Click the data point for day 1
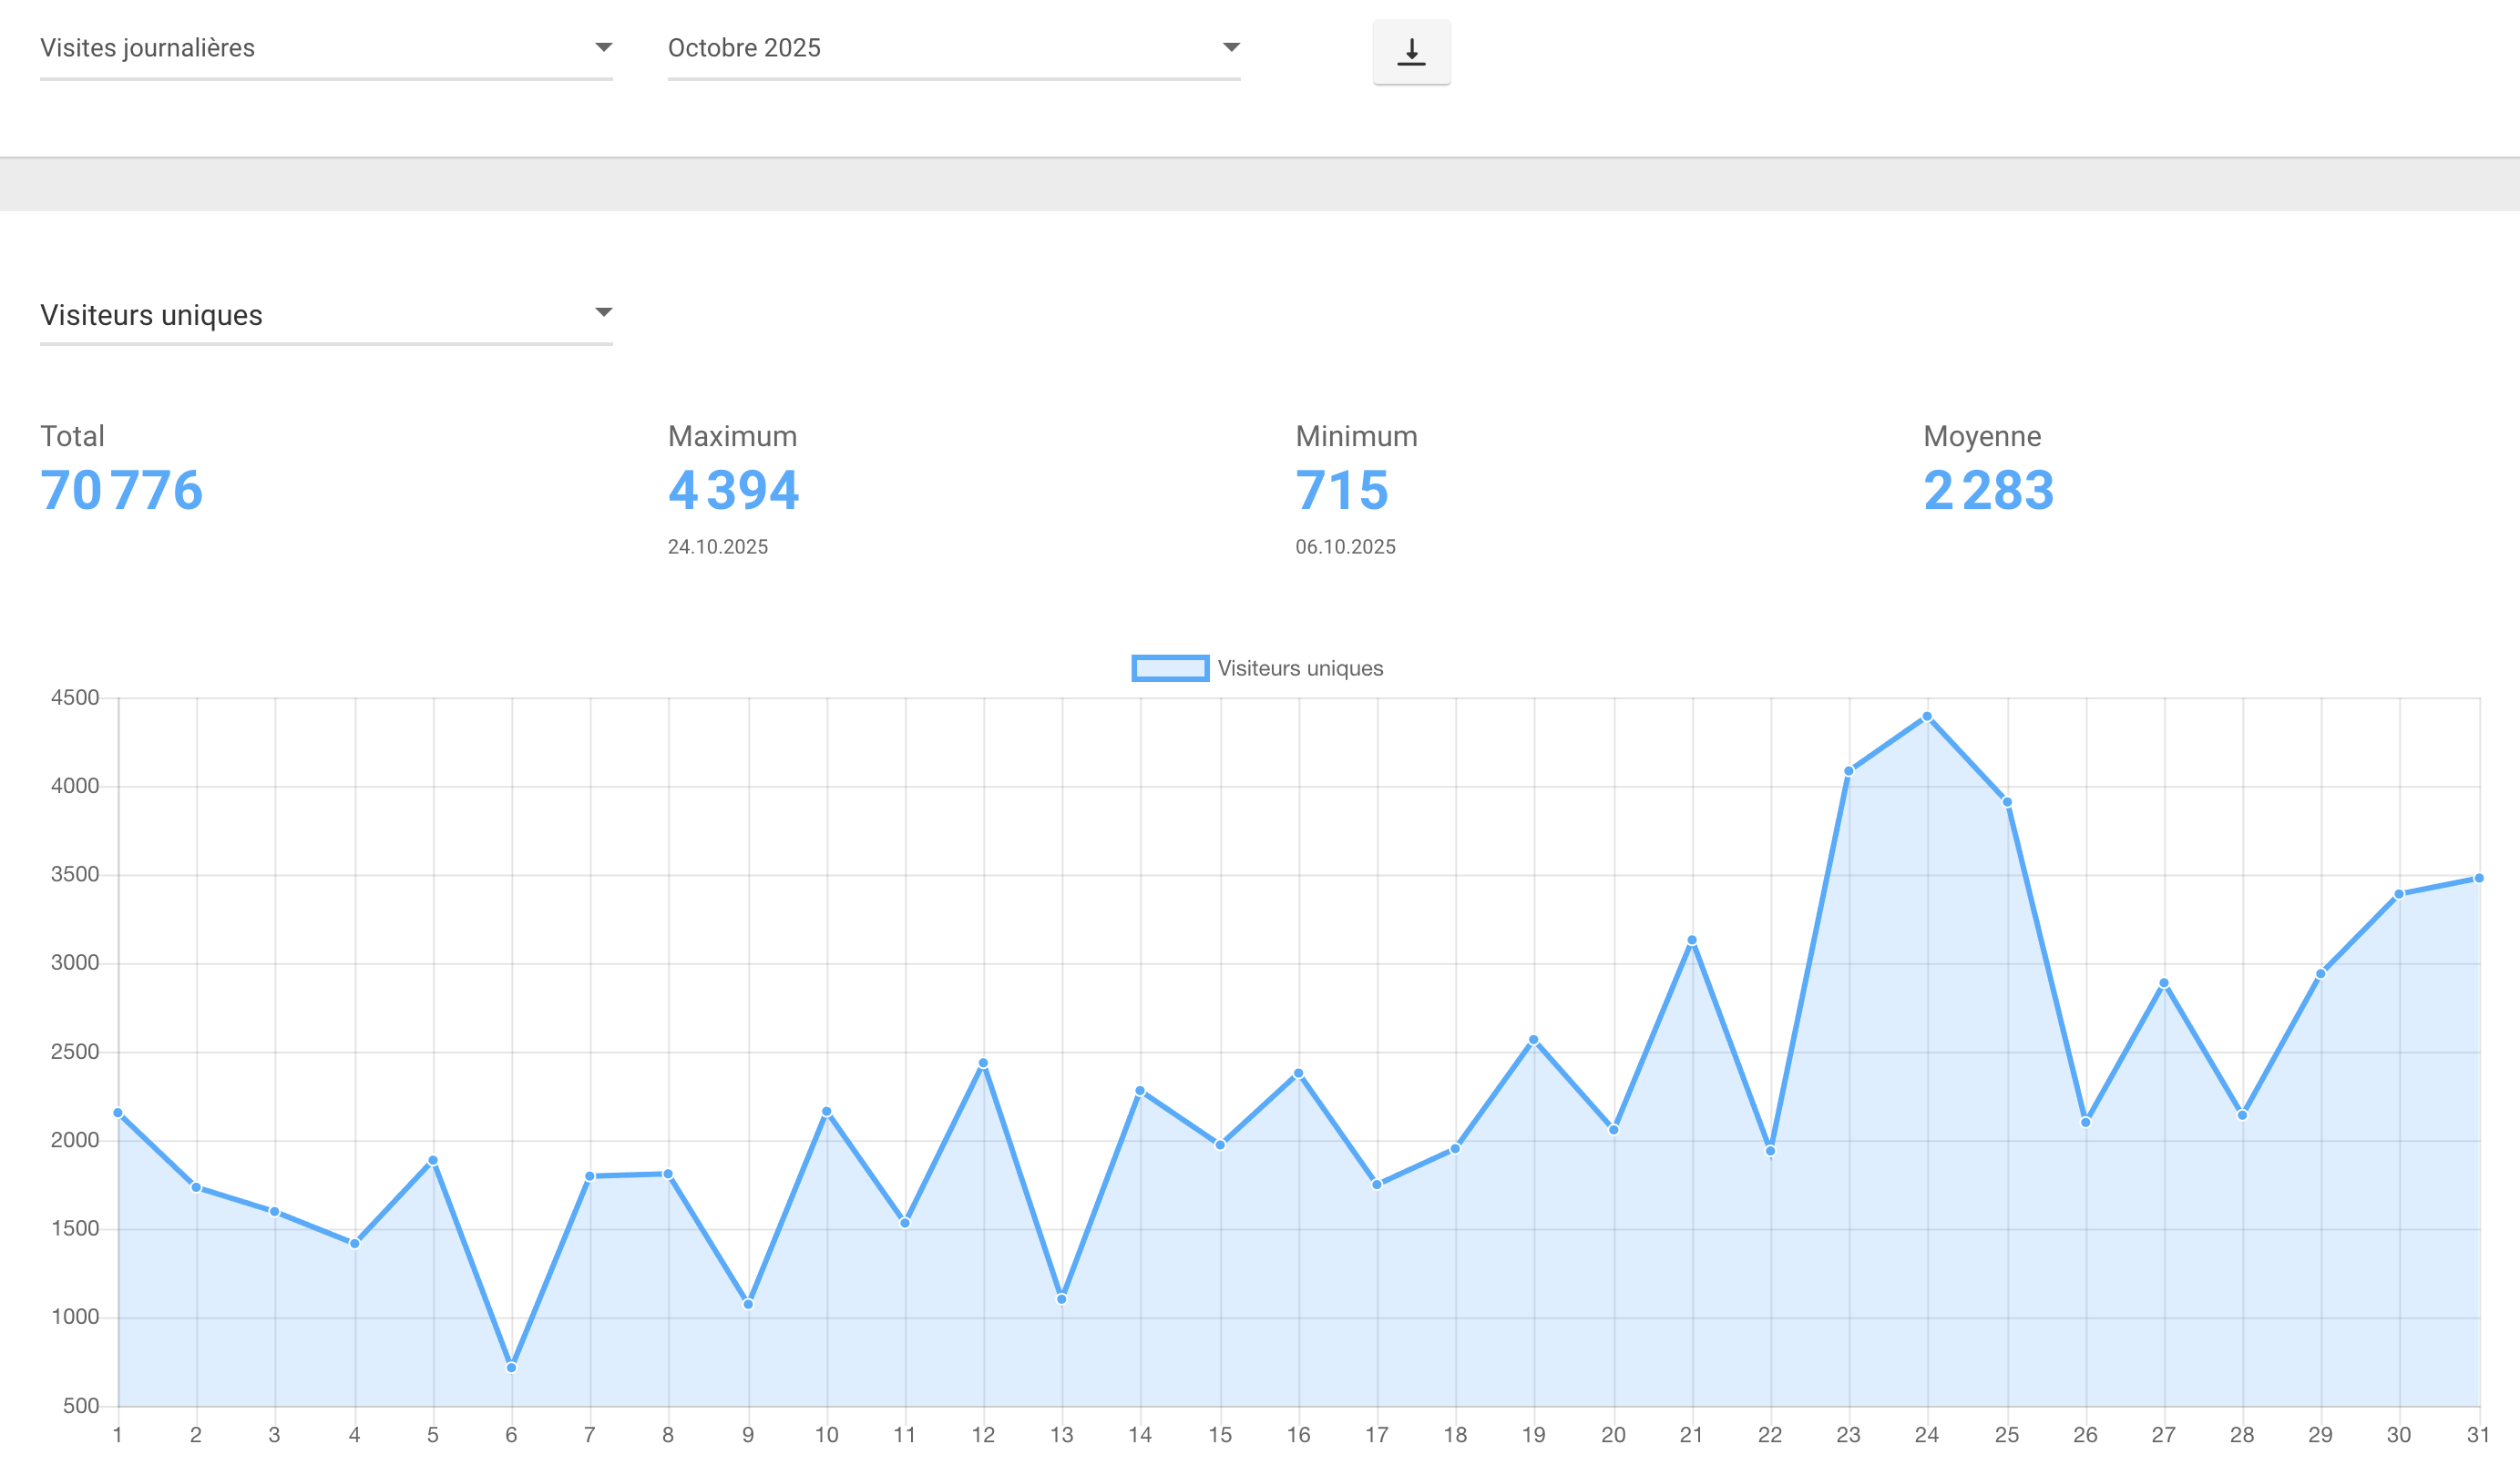 coord(118,1114)
